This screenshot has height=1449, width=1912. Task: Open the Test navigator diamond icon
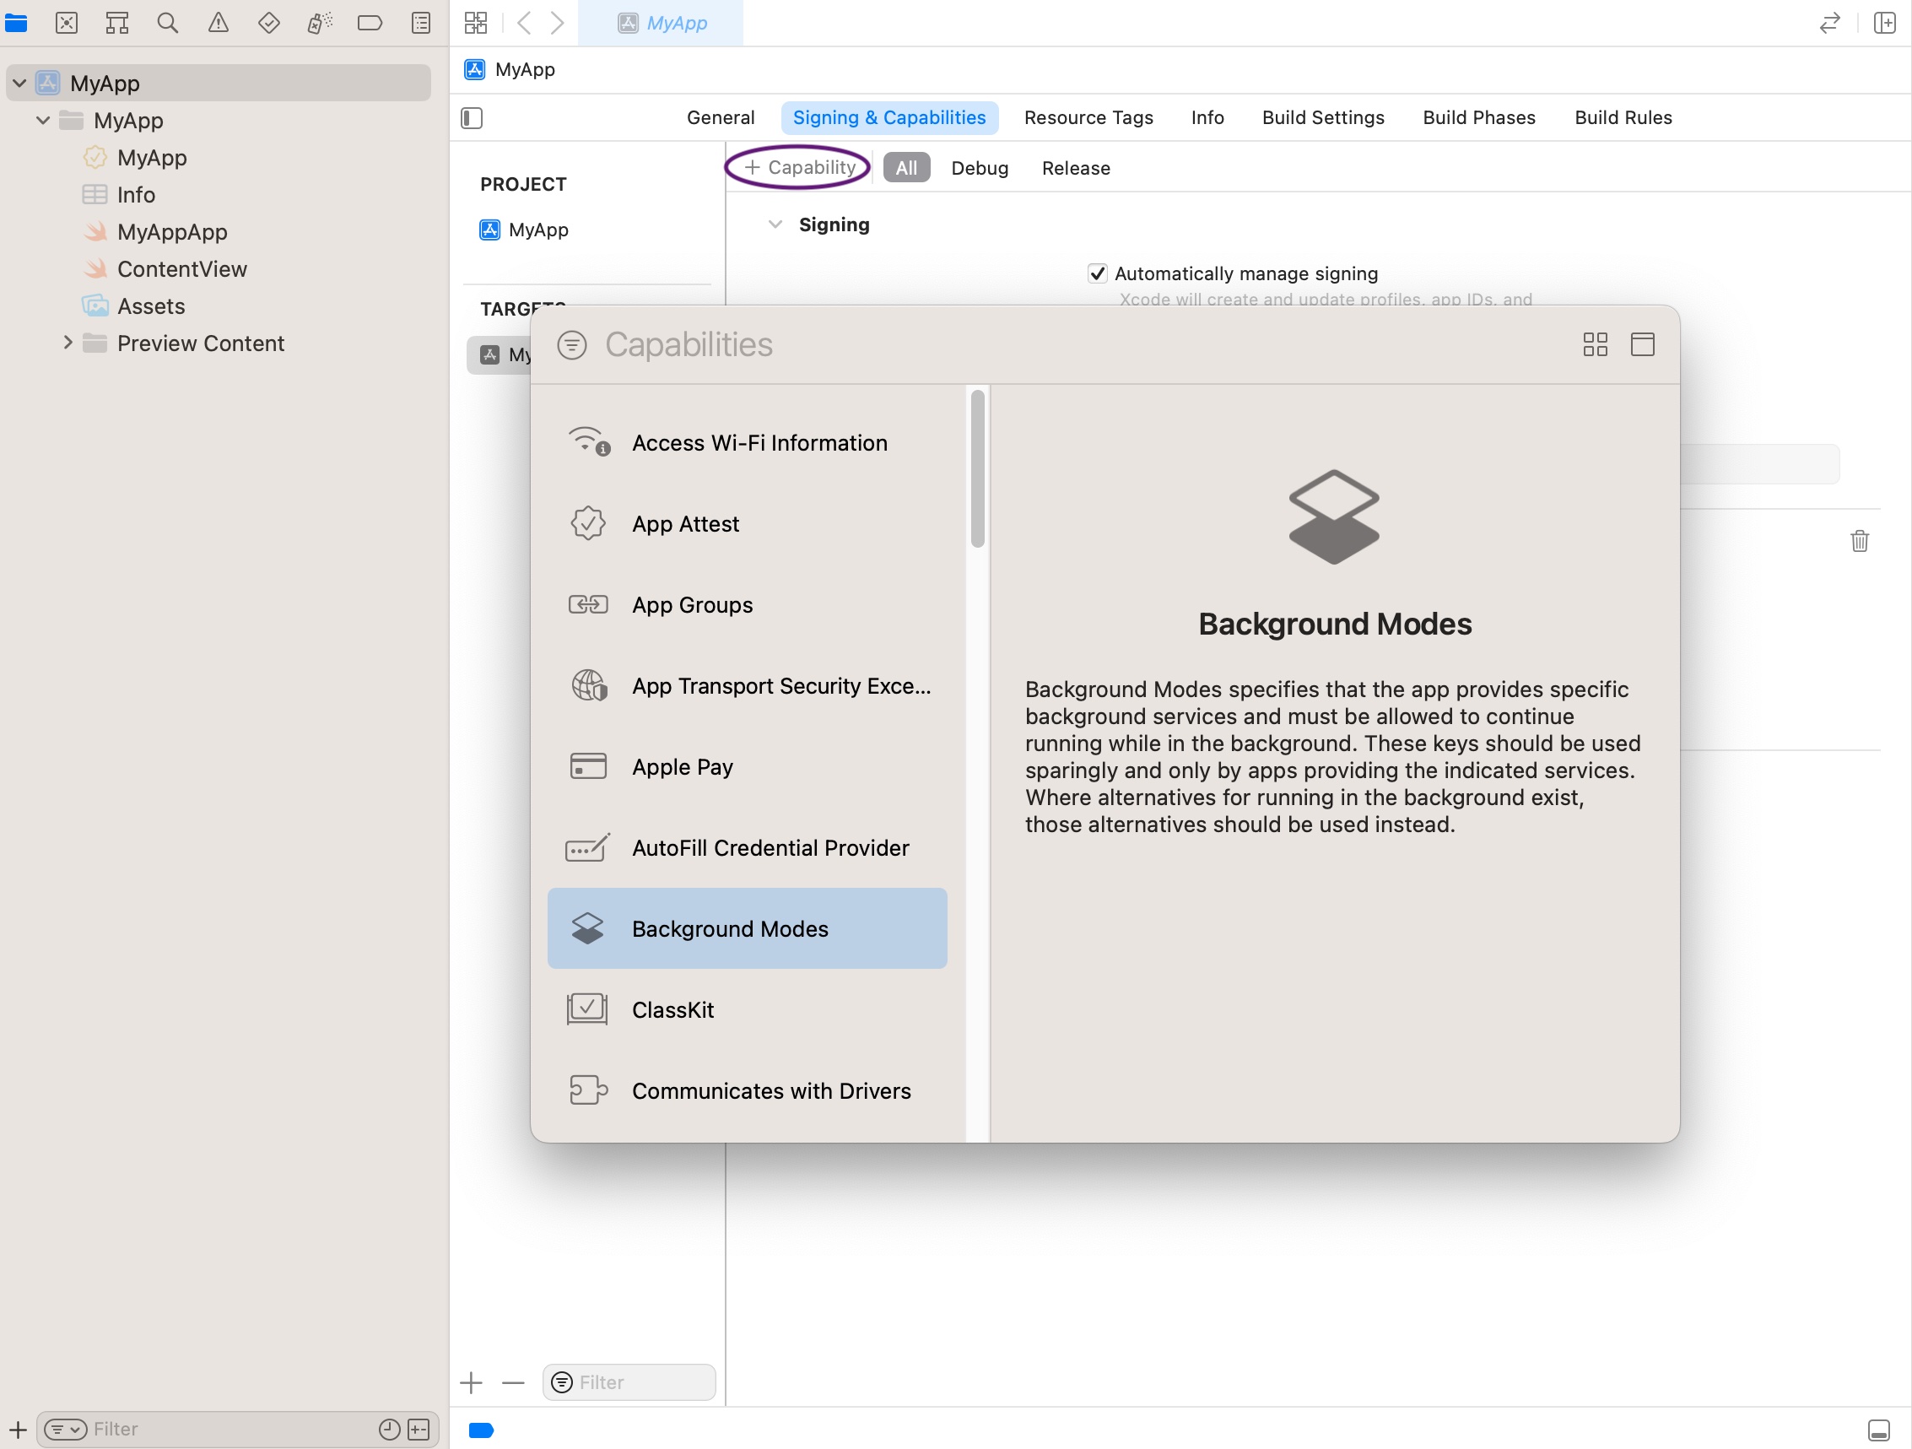(x=269, y=23)
